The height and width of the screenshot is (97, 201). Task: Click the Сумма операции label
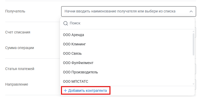click(19, 48)
